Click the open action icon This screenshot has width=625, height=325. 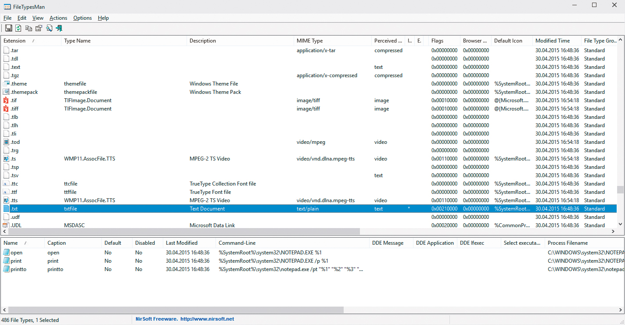coord(6,253)
